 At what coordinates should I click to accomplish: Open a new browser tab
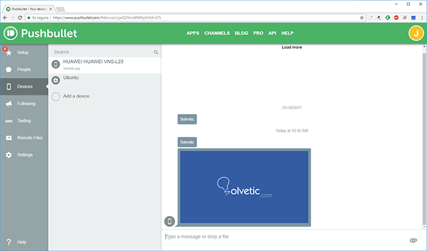pyautogui.click(x=60, y=9)
